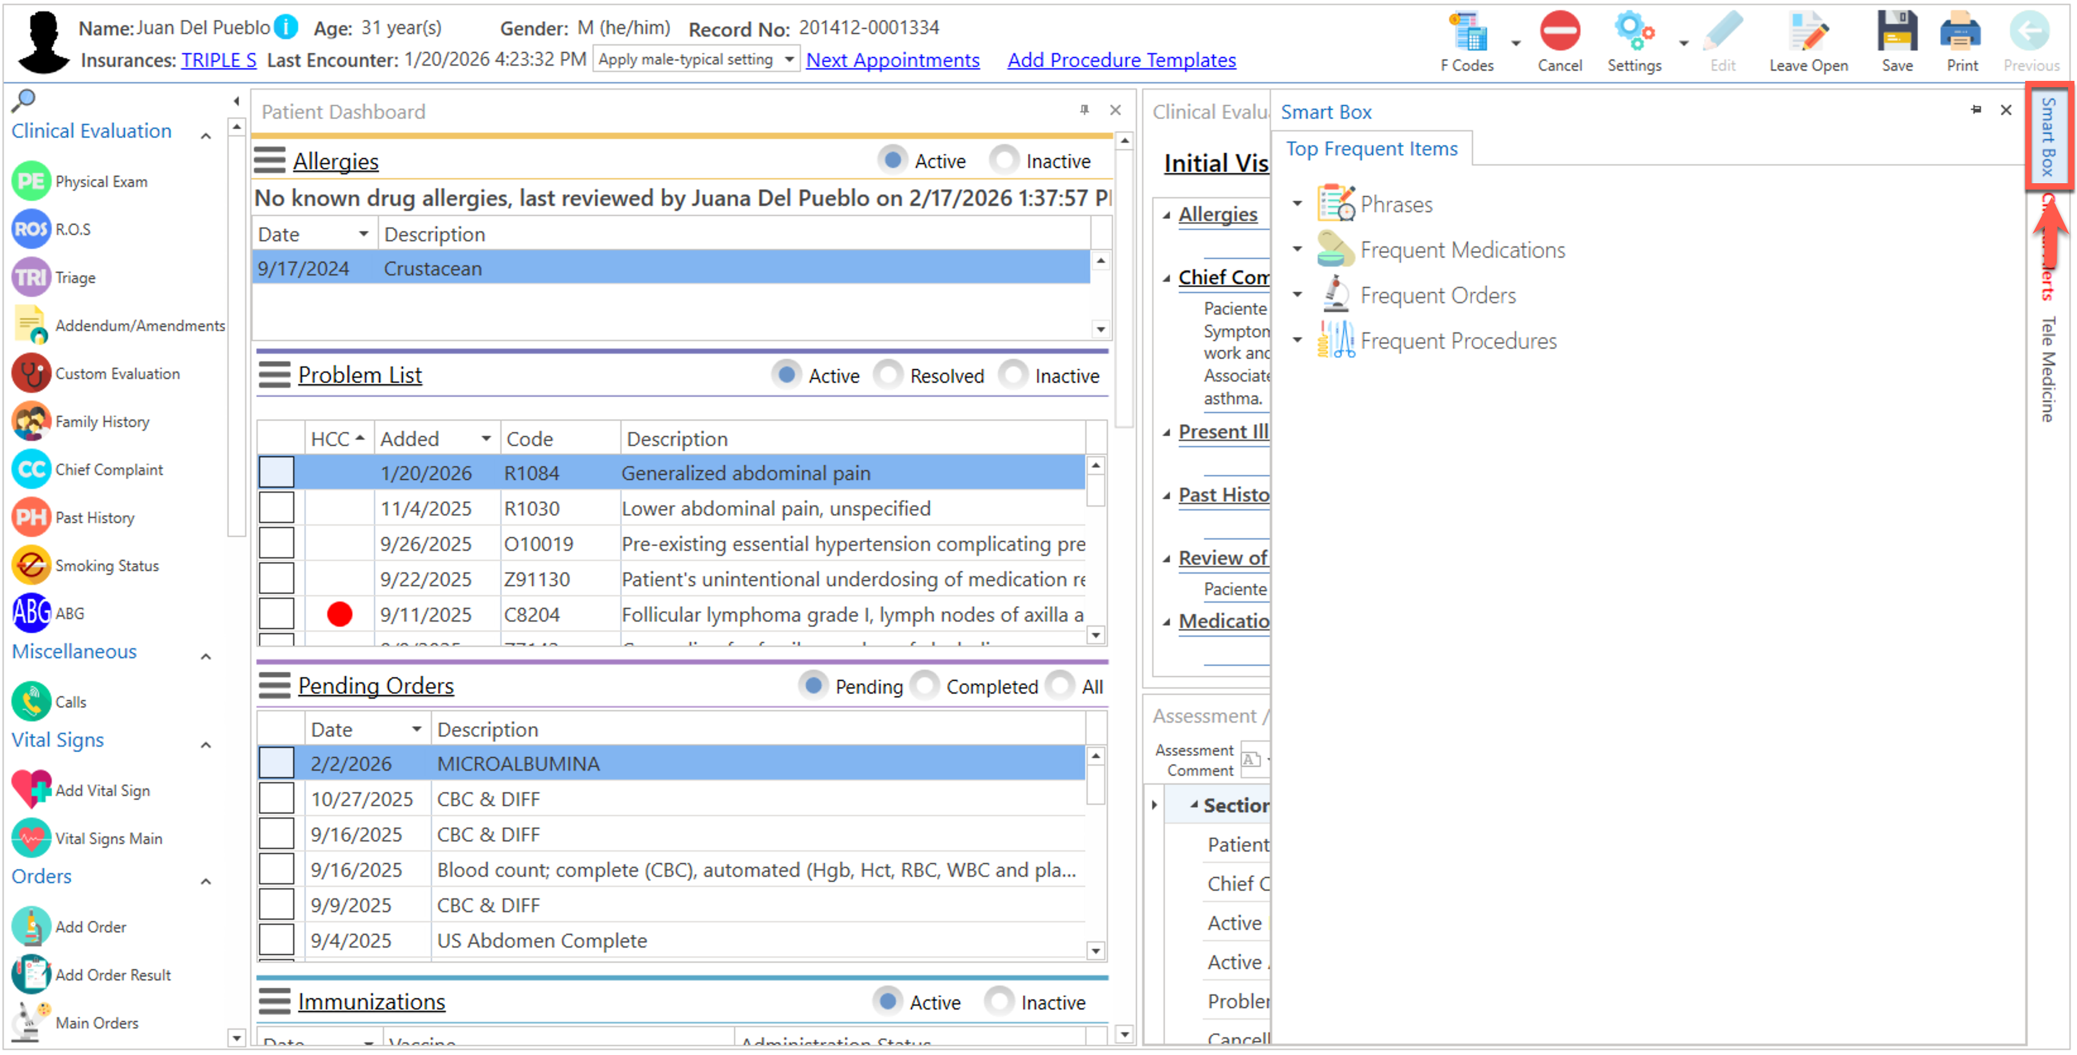Image resolution: width=2077 pixels, height=1055 pixels.
Task: Switch to the Top Frequent Items tab
Action: 1371,149
